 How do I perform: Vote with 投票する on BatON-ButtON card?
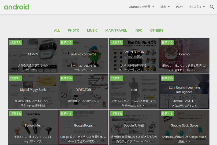(x=117, y=42)
